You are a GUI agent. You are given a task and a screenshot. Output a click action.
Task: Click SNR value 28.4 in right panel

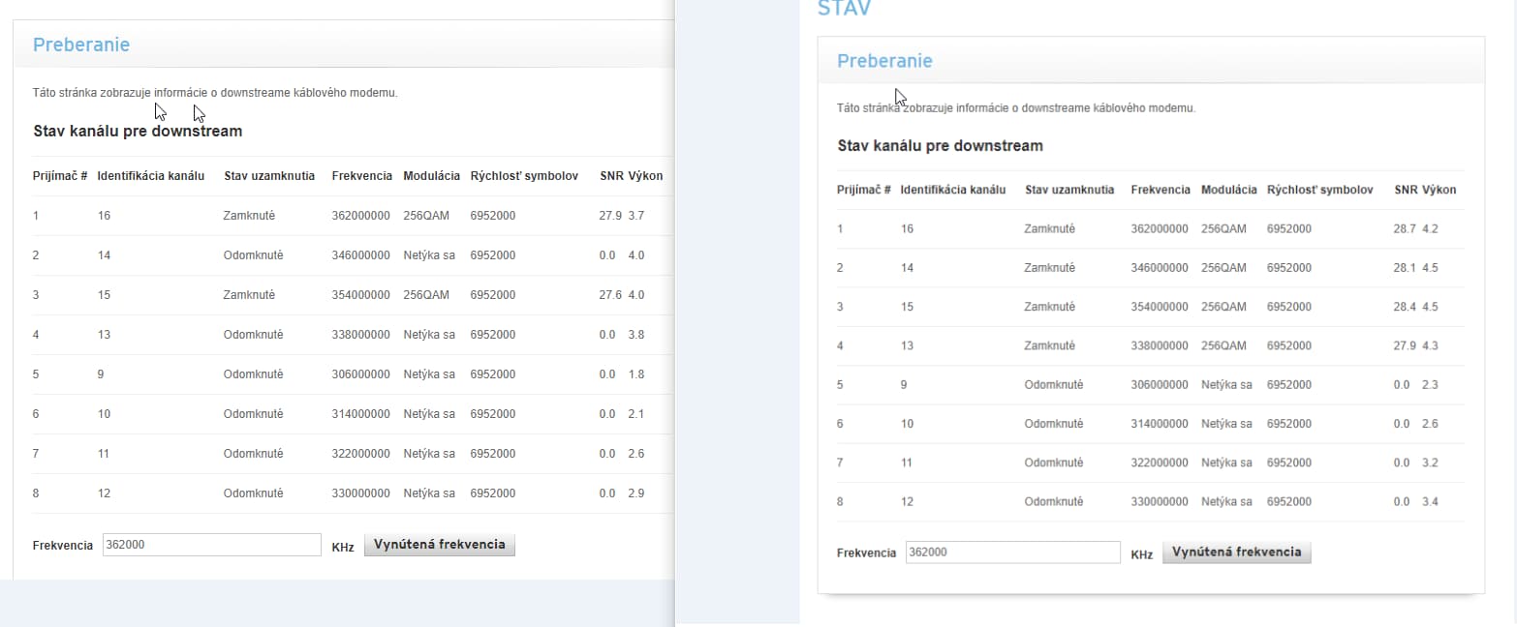(x=1404, y=307)
